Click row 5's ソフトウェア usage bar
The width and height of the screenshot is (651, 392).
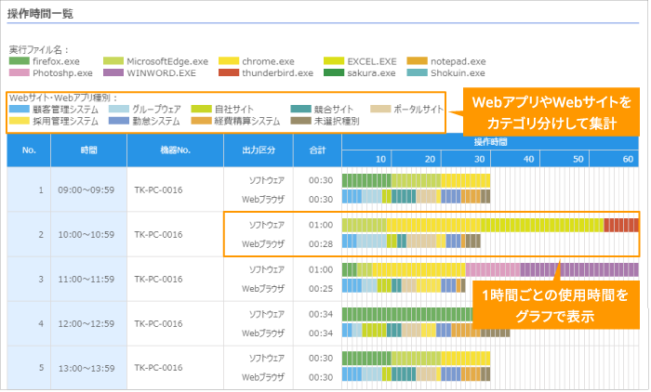coord(416,358)
